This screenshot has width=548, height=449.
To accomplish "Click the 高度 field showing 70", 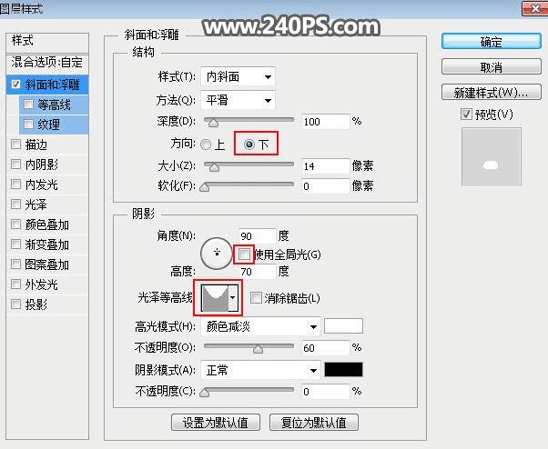I will [x=257, y=272].
